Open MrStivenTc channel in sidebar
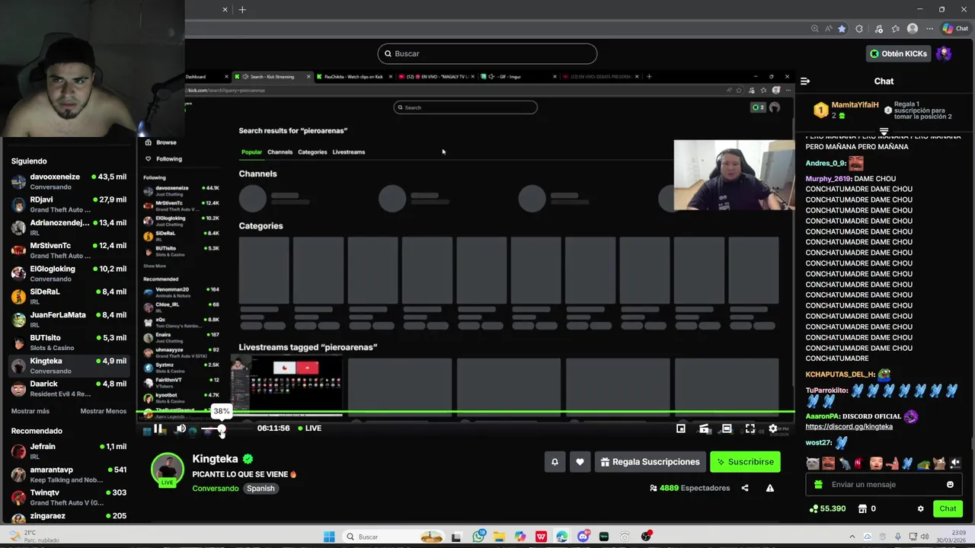This screenshot has height=548, width=975. point(69,250)
